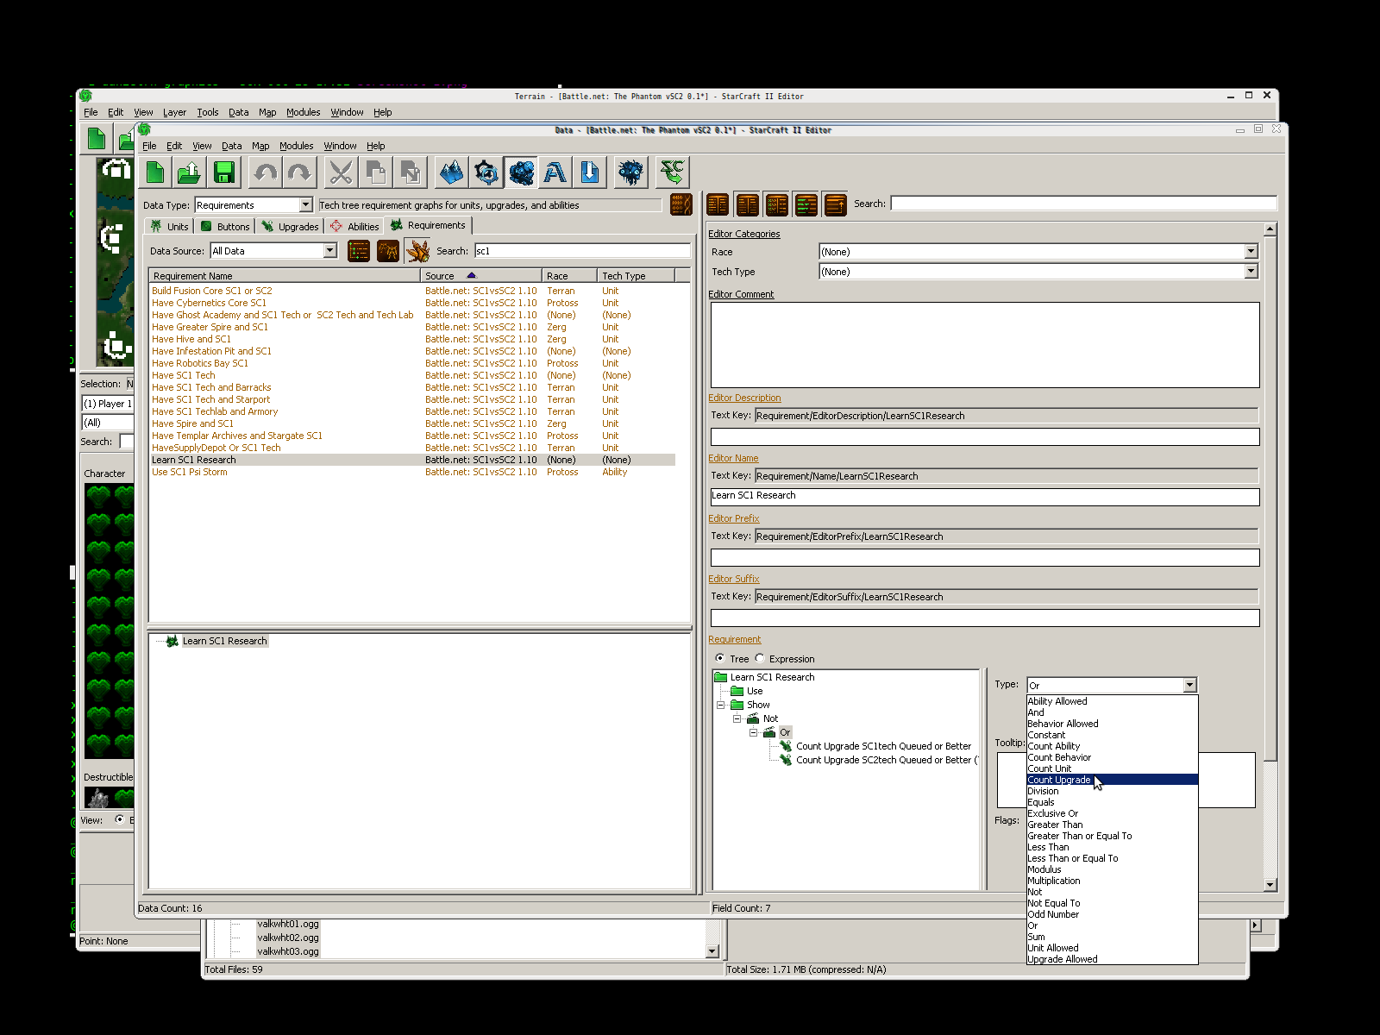Select the Tree radio button
The height and width of the screenshot is (1035, 1380).
pos(720,658)
